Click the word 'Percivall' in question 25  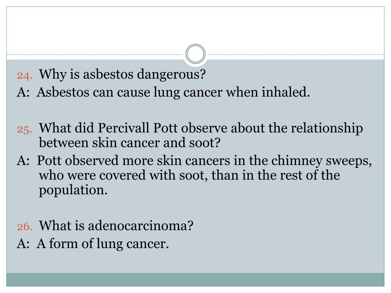(x=123, y=128)
